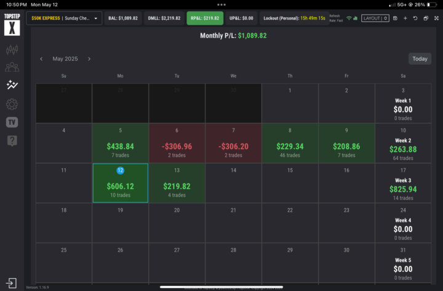443x291 pixels.
Task: Select May 6 cell with -$306.96
Action: coord(177,143)
